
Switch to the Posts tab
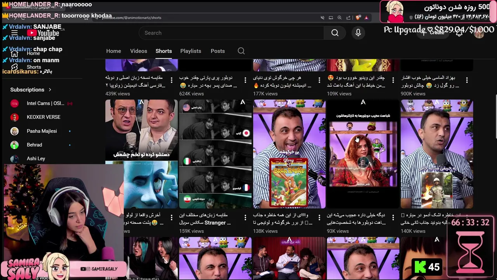[218, 51]
